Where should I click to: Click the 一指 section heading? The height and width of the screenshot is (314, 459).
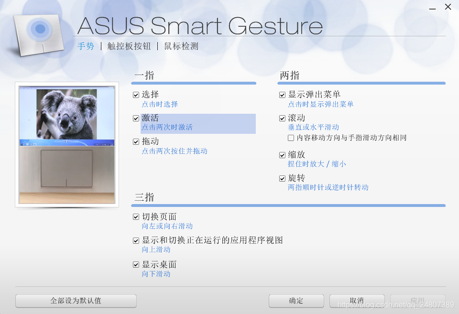144,76
